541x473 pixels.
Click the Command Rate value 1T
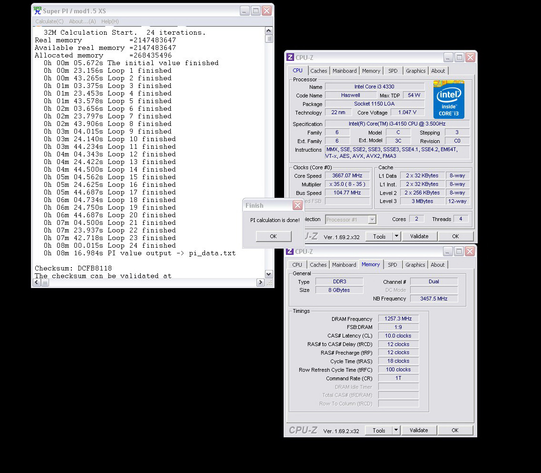click(x=398, y=378)
